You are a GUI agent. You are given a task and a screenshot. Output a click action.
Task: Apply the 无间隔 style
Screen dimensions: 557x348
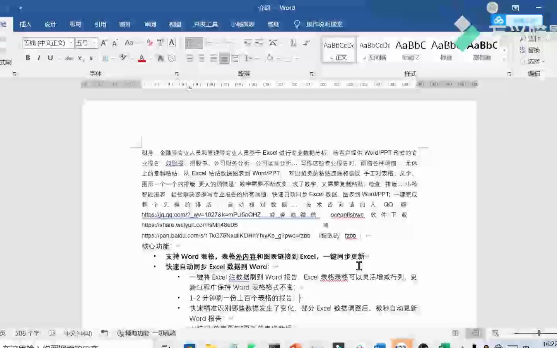[374, 50]
